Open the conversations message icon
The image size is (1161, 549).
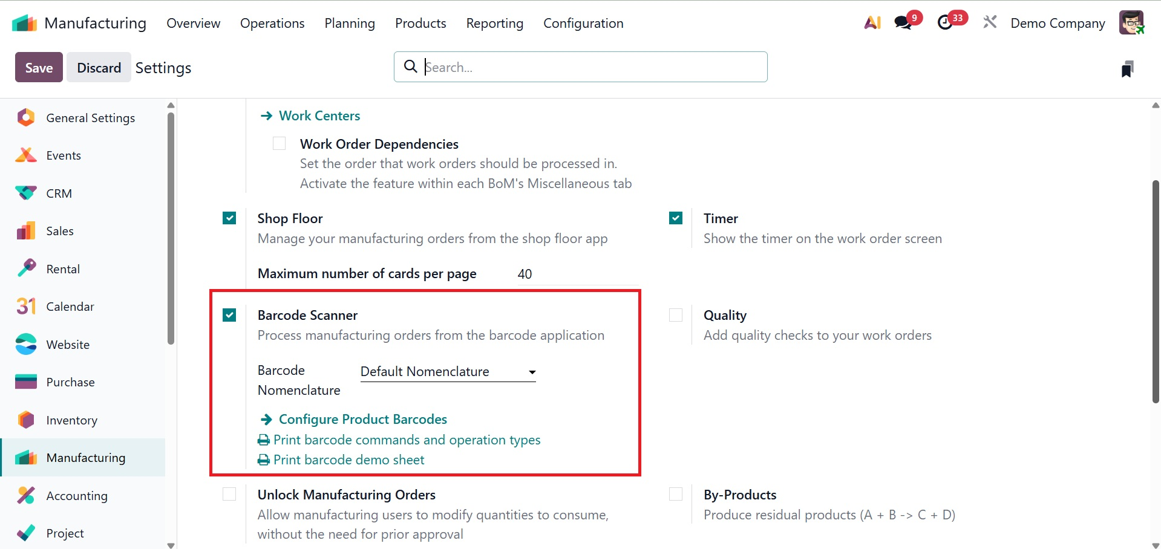point(903,23)
